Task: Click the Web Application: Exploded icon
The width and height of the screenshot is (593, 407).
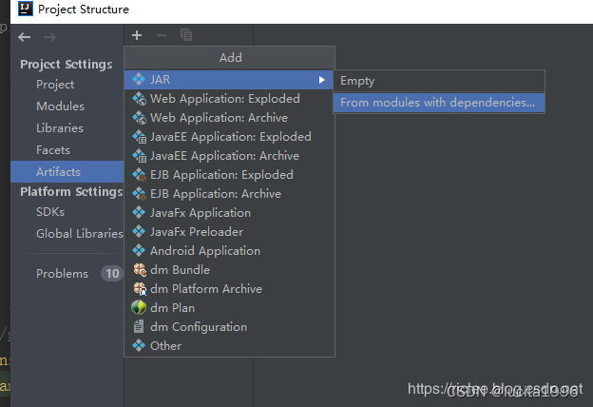Action: (139, 99)
